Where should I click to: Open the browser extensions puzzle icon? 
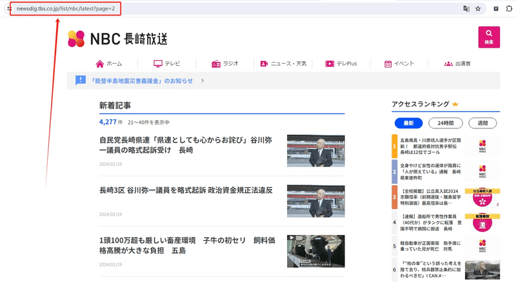tap(509, 8)
